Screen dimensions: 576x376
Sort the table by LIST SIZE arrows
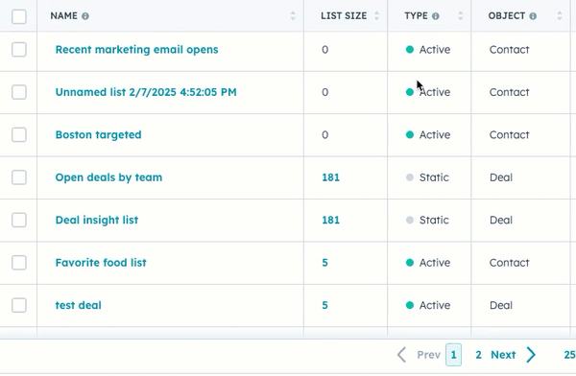click(376, 15)
